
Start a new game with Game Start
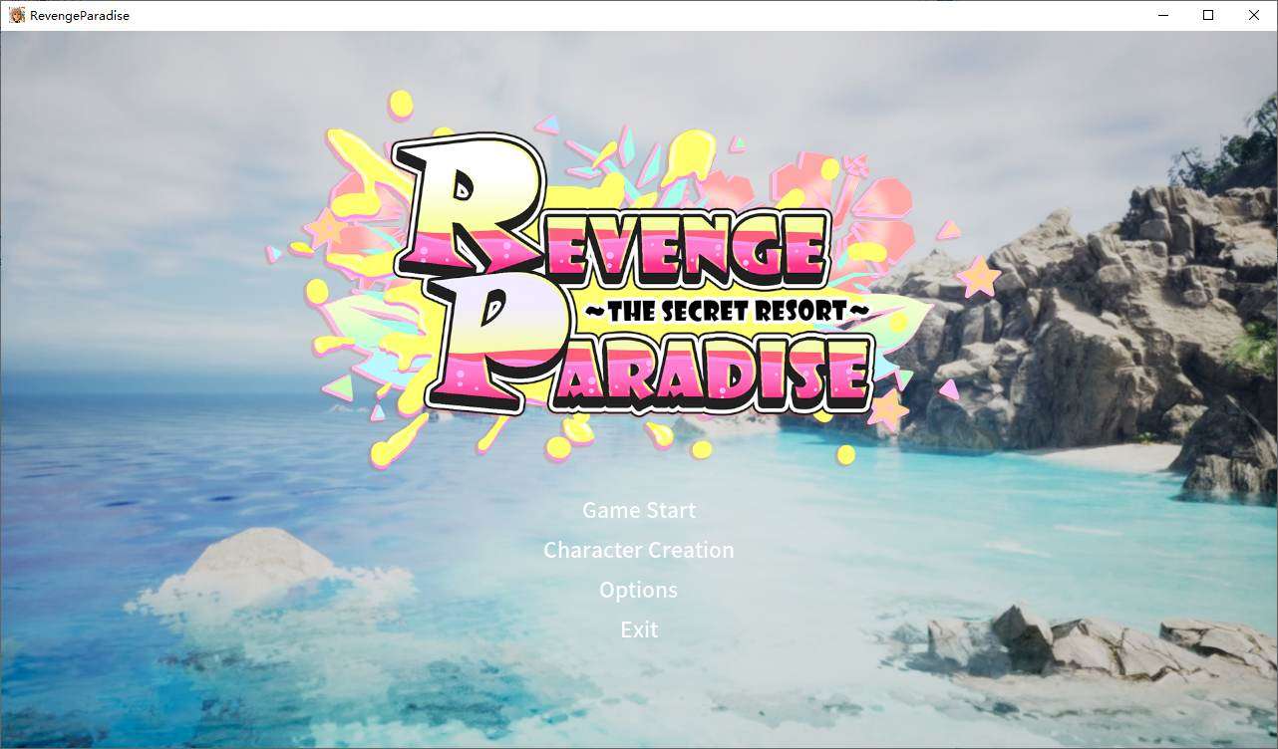tap(638, 510)
